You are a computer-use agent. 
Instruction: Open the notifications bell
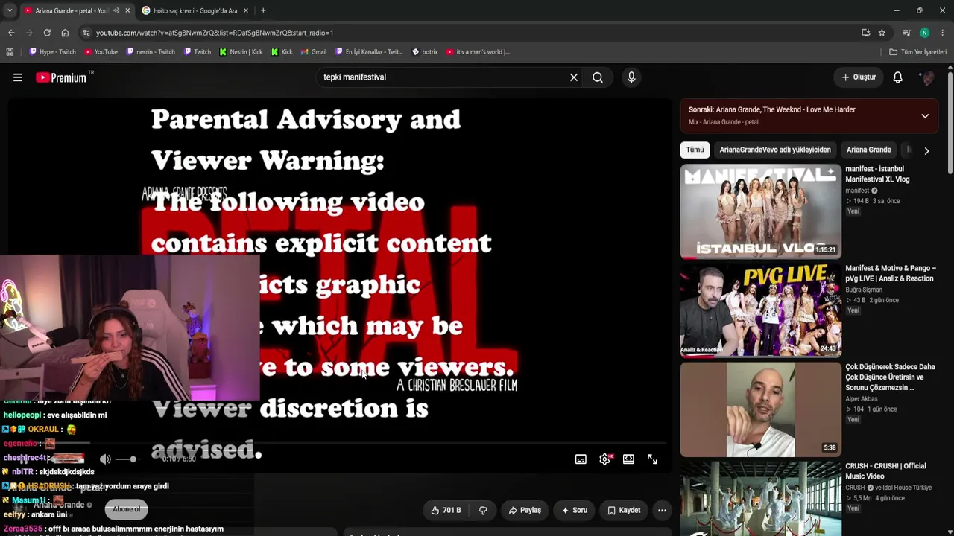coord(898,77)
